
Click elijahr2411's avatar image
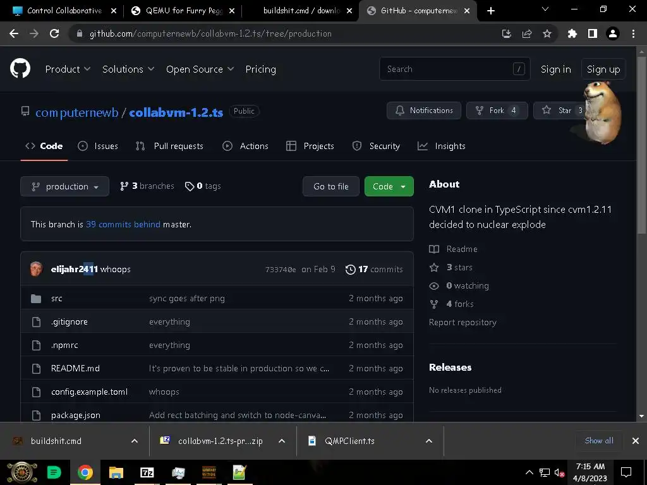pyautogui.click(x=37, y=269)
